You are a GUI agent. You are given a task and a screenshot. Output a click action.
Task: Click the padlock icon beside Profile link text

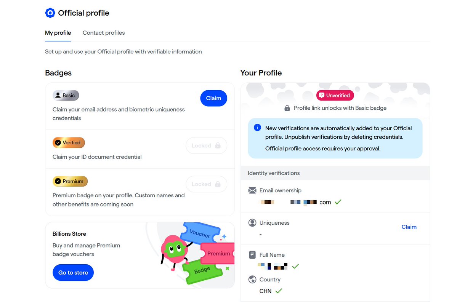pyautogui.click(x=287, y=108)
